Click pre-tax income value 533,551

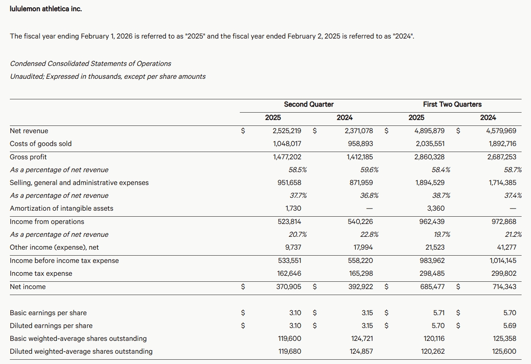pos(289,261)
